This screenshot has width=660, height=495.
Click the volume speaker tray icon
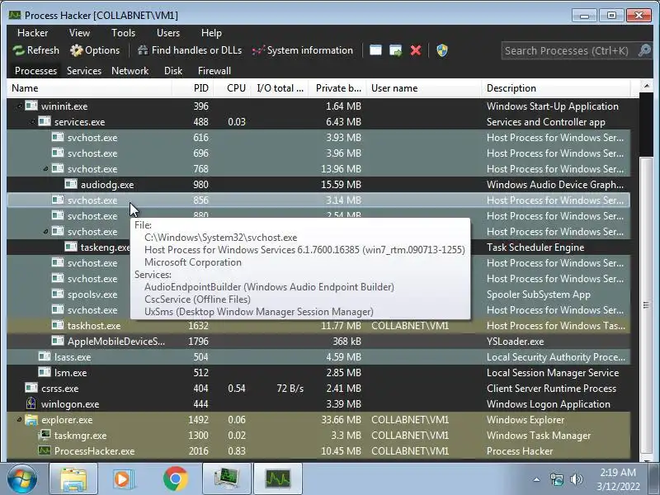point(576,479)
